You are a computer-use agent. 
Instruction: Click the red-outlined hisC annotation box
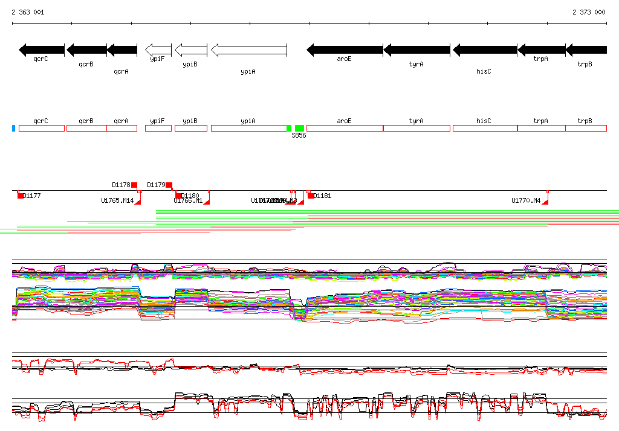click(484, 128)
